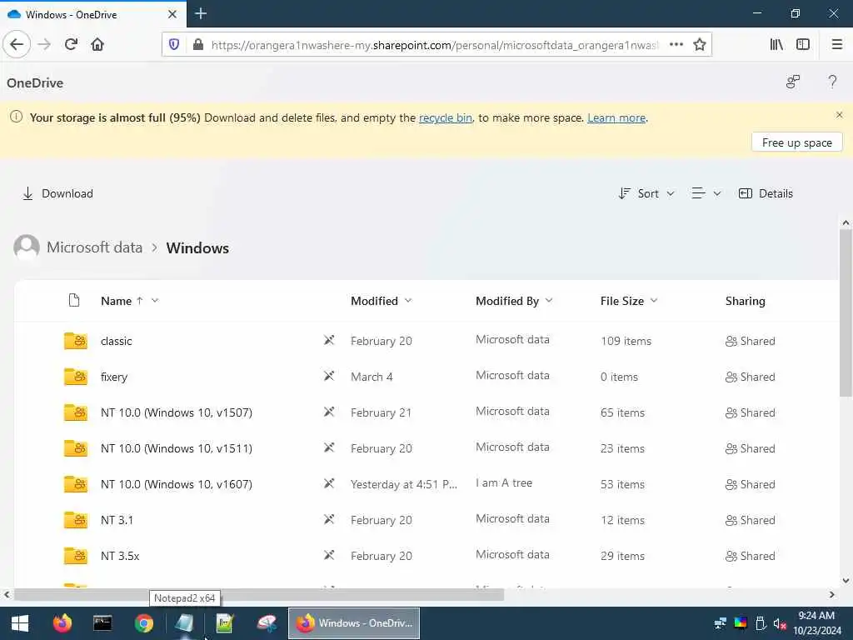Click the pin icon in NT 3.1 row
853x640 pixels.
pyautogui.click(x=329, y=519)
